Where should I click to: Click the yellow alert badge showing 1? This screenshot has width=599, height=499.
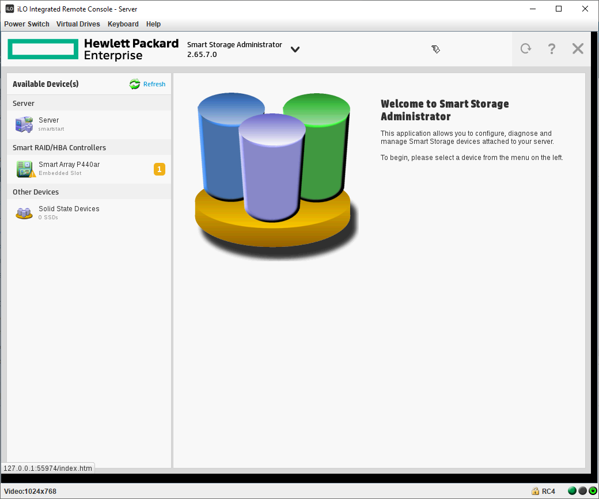pos(160,169)
